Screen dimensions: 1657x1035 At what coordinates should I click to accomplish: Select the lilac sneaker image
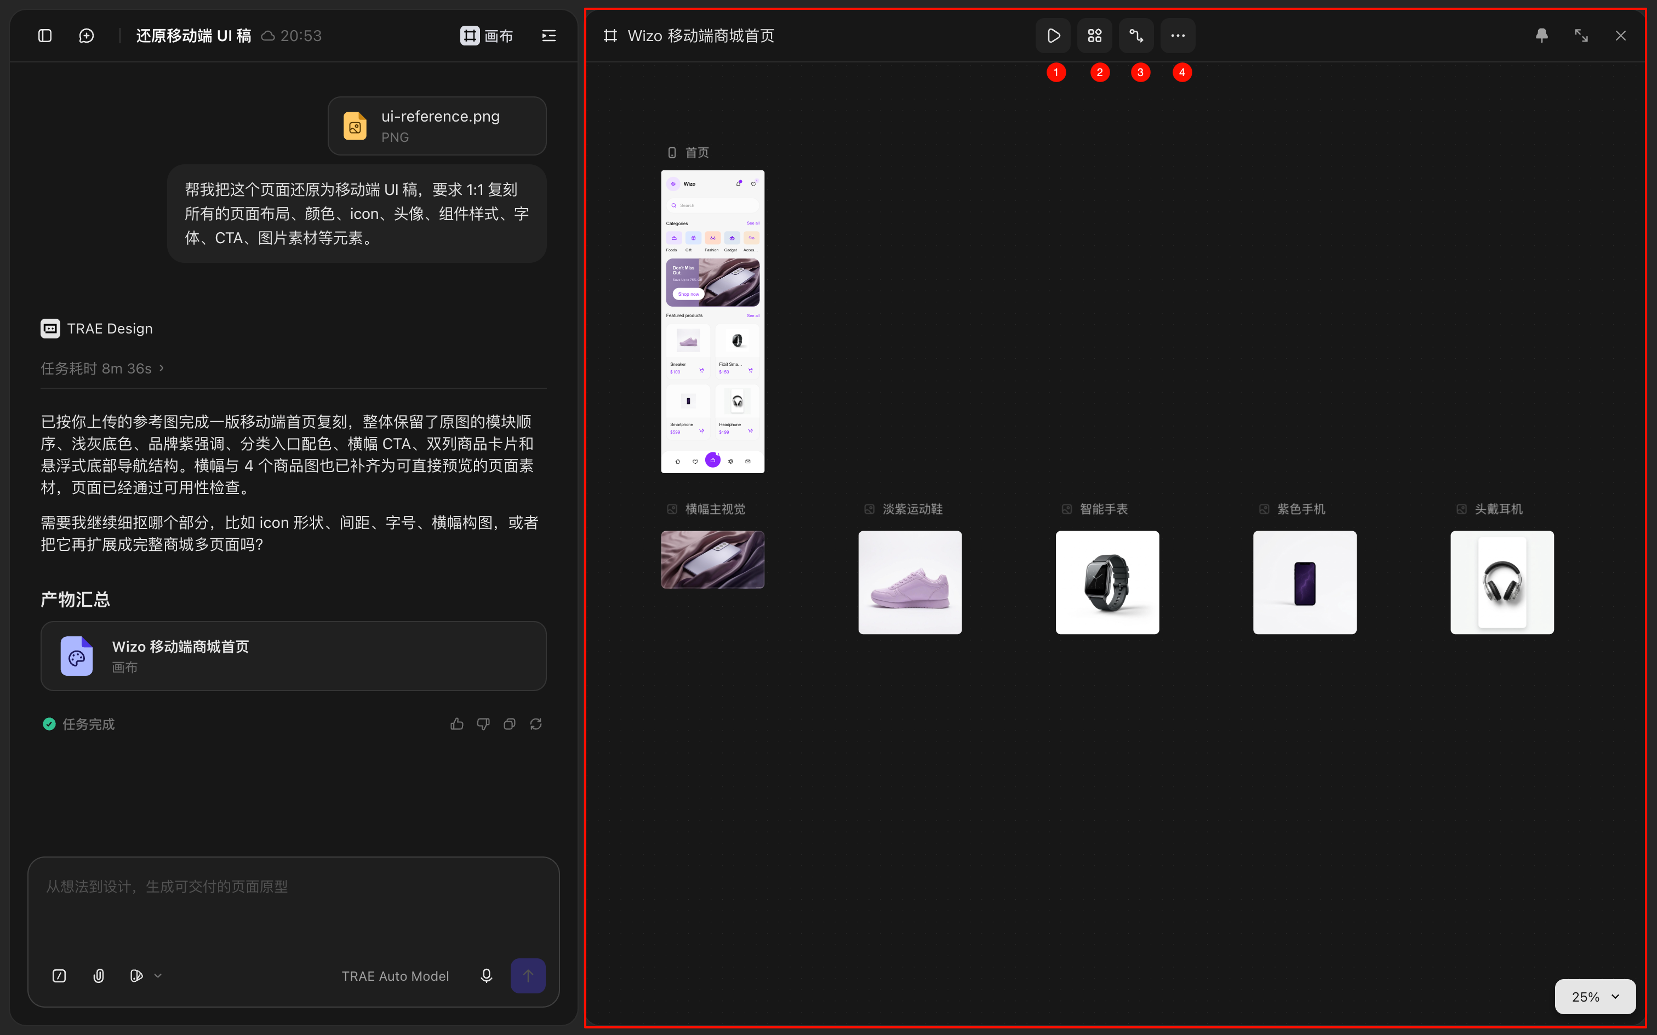tap(910, 583)
